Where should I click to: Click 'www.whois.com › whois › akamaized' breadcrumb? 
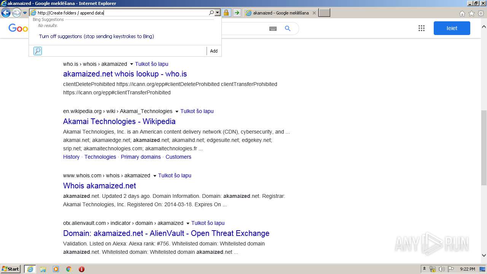(107, 175)
